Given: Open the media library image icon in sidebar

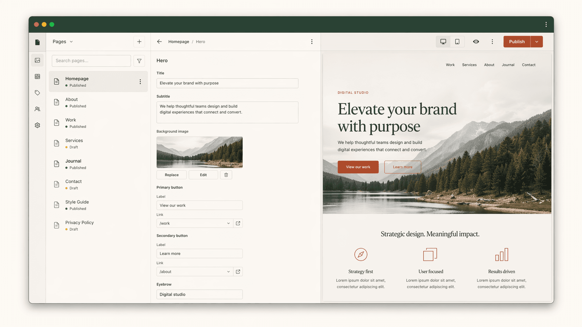Looking at the screenshot, I should coord(37,60).
